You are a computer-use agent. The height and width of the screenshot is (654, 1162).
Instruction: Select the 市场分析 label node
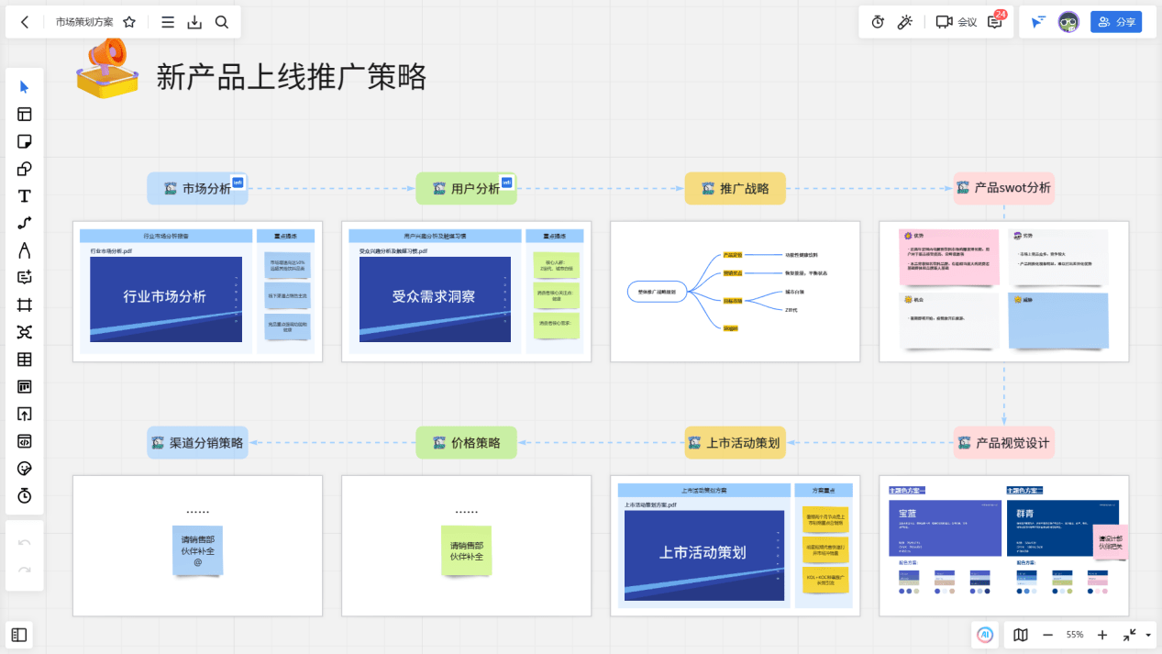tap(198, 188)
